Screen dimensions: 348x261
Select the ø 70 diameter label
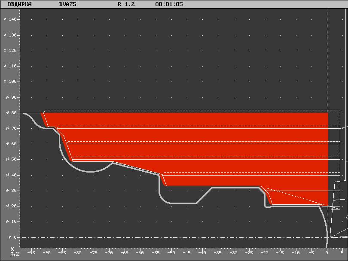point(12,128)
